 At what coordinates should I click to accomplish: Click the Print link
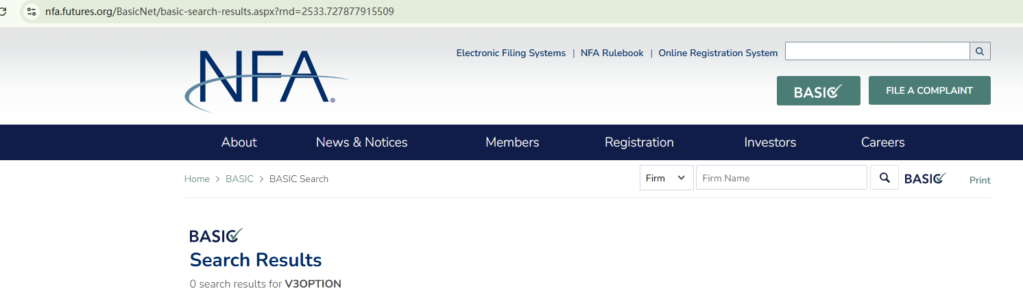980,180
